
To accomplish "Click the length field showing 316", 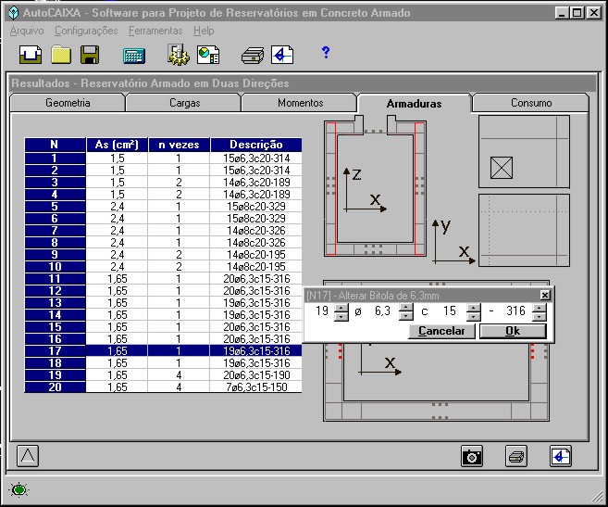I will coord(515,311).
